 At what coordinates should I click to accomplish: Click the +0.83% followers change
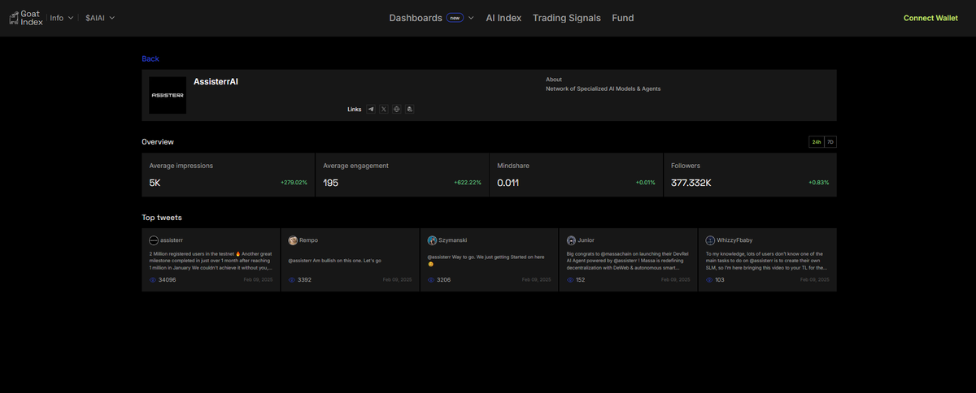pos(819,183)
